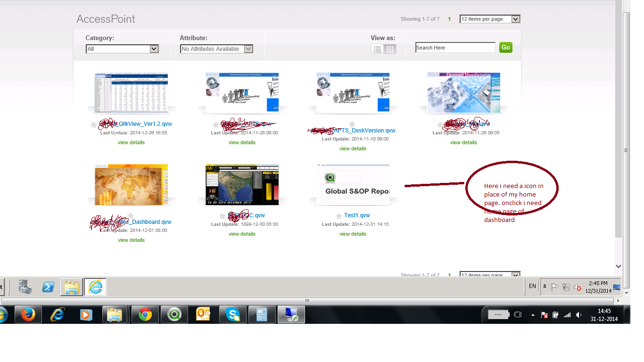The image size is (644, 362).
Task: Open the Diamond Manufacturing thumbnail
Action: pos(463,93)
